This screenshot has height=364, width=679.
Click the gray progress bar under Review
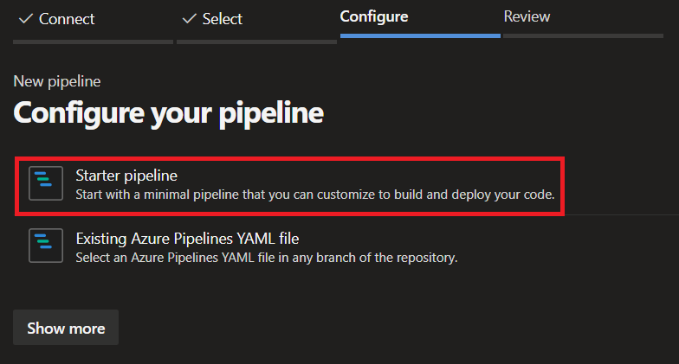coord(584,36)
